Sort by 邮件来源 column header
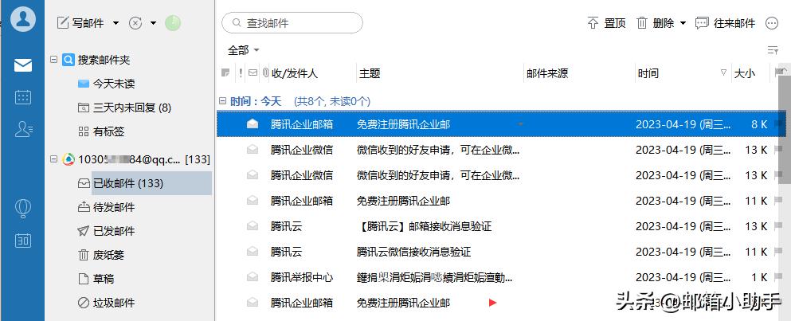 click(547, 73)
